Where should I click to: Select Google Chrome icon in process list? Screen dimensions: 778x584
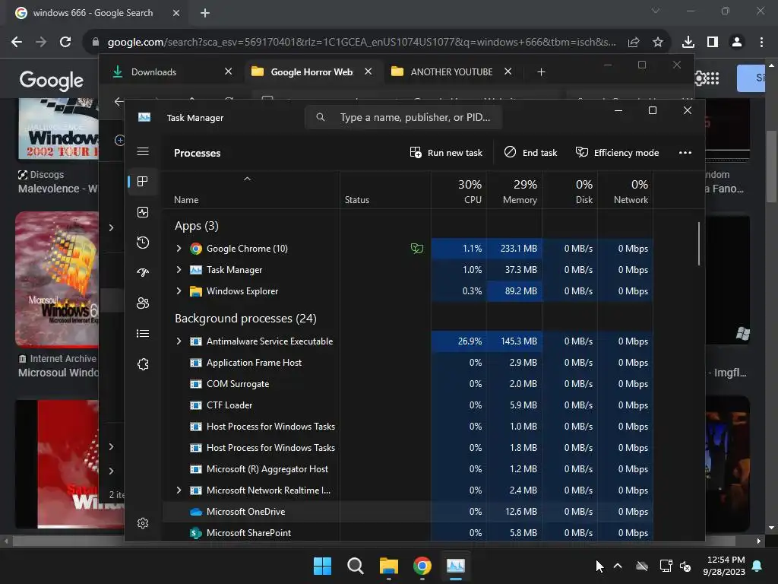click(x=196, y=249)
